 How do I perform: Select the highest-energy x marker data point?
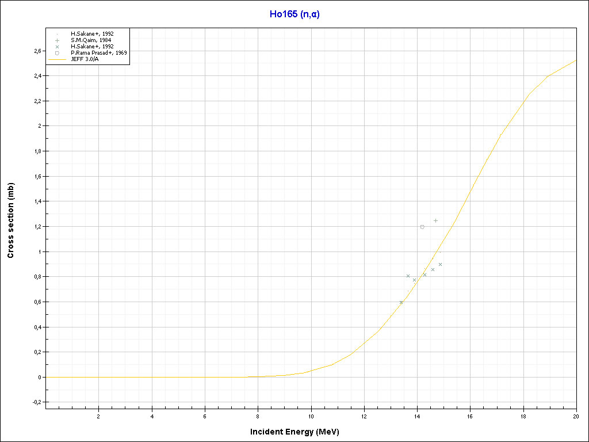coord(440,265)
